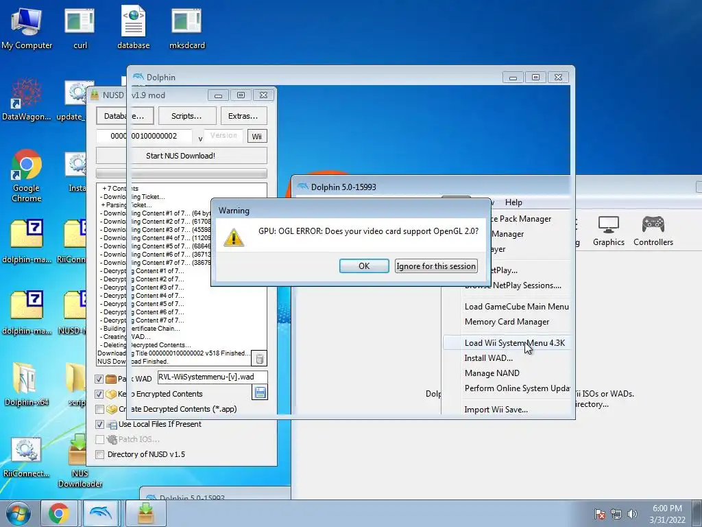The height and width of the screenshot is (527, 702).
Task: Click Chrome icon in taskbar
Action: click(59, 513)
